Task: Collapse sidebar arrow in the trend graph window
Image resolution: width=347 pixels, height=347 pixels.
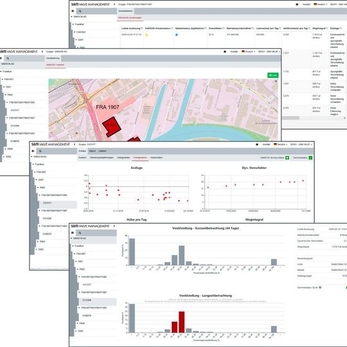Action: tap(75, 145)
